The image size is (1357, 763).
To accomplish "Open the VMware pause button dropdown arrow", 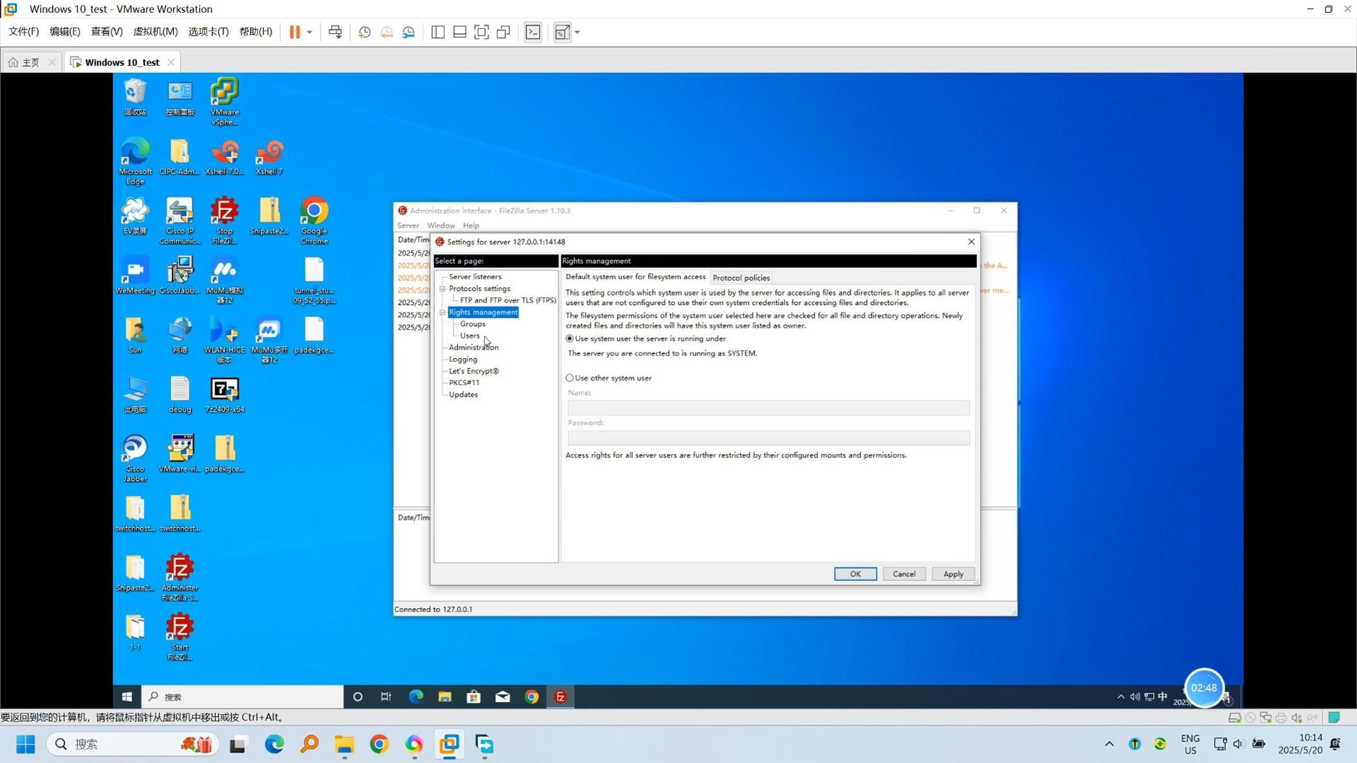I will coord(310,32).
